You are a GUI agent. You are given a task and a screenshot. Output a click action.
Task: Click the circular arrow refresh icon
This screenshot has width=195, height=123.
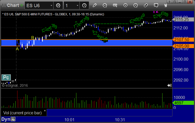(x=105, y=5)
